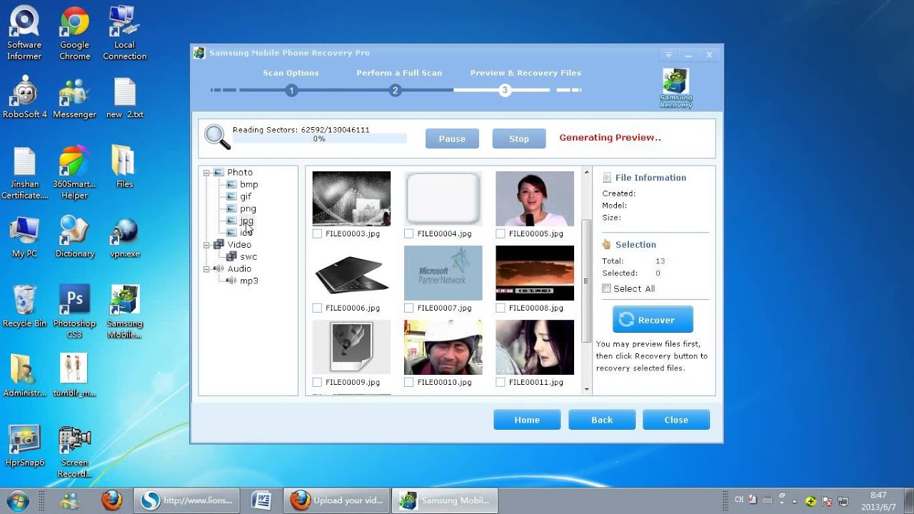
Task: Select the gif photo type icon in tree
Action: click(231, 196)
